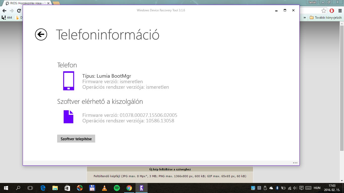
Task: Click Chrome's vertical page scrollbar
Action: coord(342,88)
